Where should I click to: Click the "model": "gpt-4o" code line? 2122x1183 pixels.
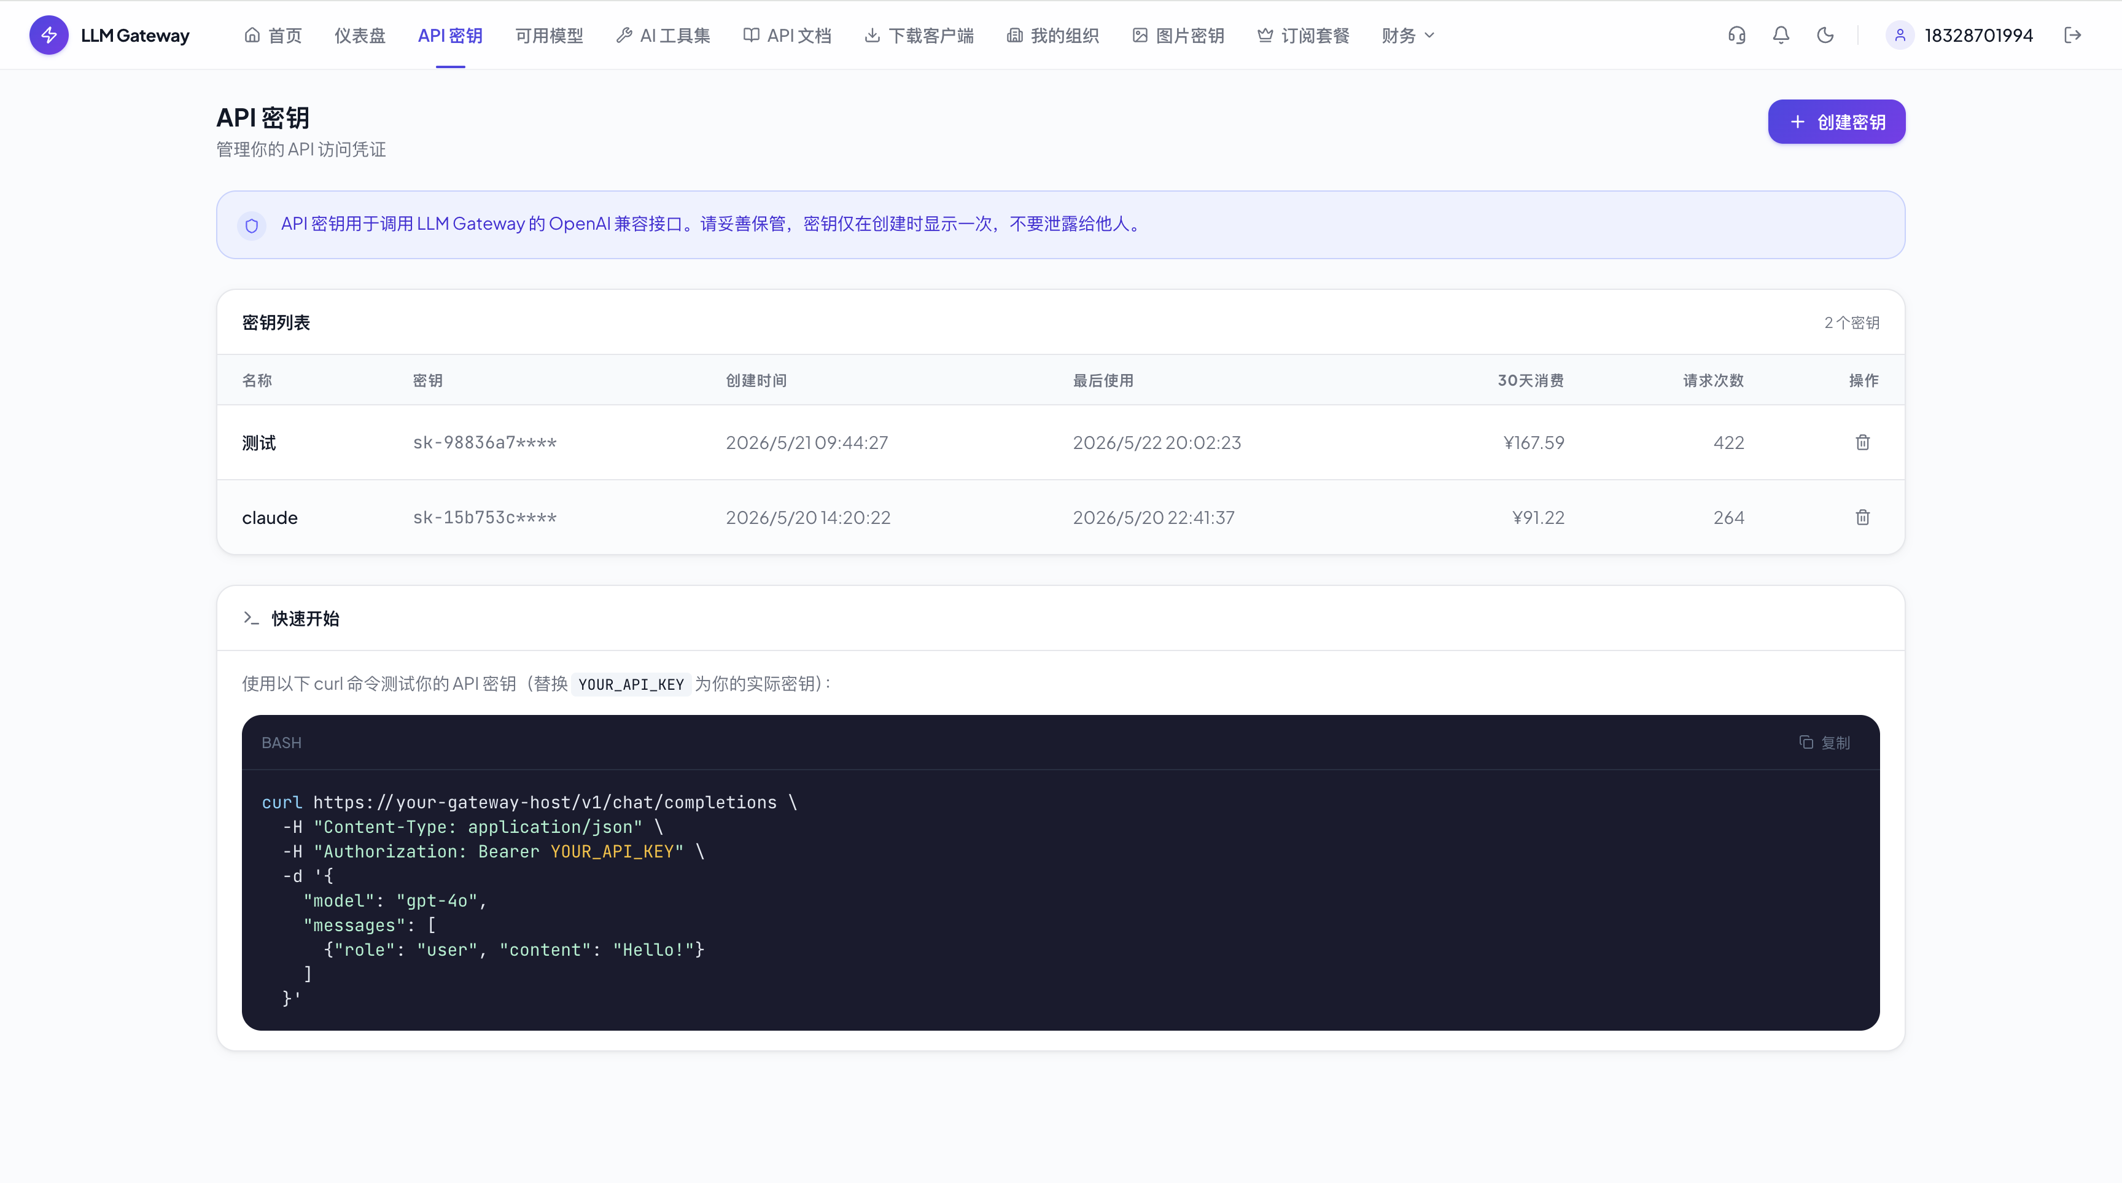coord(395,900)
